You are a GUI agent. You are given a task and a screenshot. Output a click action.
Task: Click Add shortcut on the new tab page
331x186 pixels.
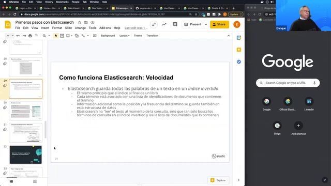click(x=298, y=128)
